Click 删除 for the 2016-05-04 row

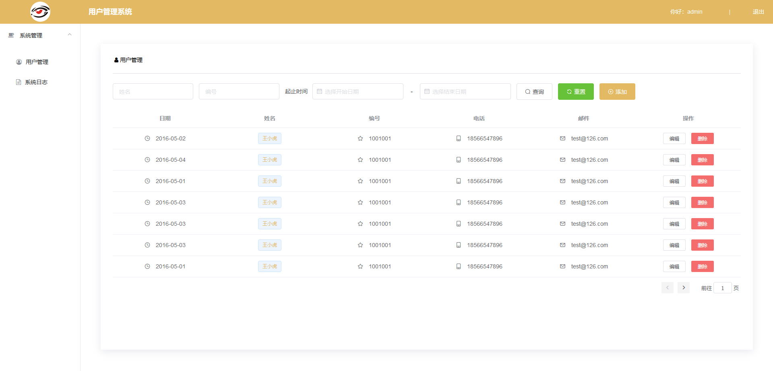(x=703, y=160)
